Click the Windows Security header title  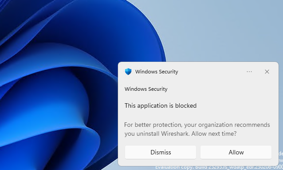(157, 72)
